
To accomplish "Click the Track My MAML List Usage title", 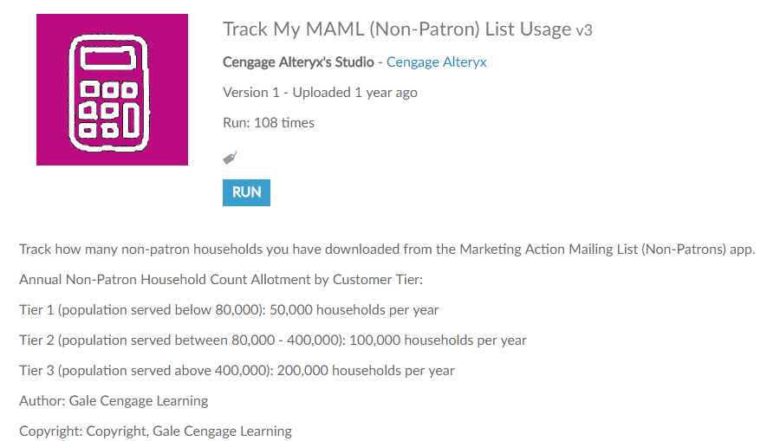I will pyautogui.click(x=397, y=29).
